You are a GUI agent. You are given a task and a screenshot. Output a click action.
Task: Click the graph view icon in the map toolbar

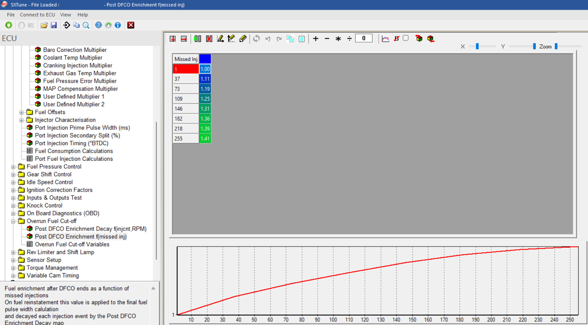point(385,39)
